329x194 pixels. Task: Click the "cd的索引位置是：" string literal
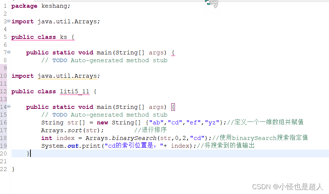pos(134,145)
